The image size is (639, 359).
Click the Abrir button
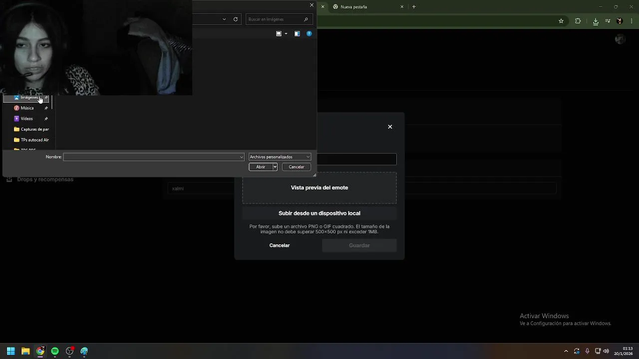[261, 167]
